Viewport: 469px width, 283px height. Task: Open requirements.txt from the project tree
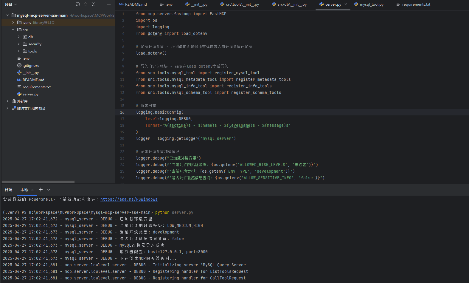coord(36,87)
